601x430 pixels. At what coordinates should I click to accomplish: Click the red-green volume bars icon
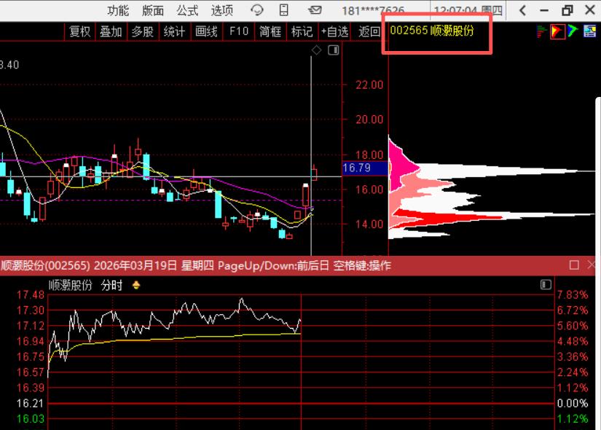point(541,31)
